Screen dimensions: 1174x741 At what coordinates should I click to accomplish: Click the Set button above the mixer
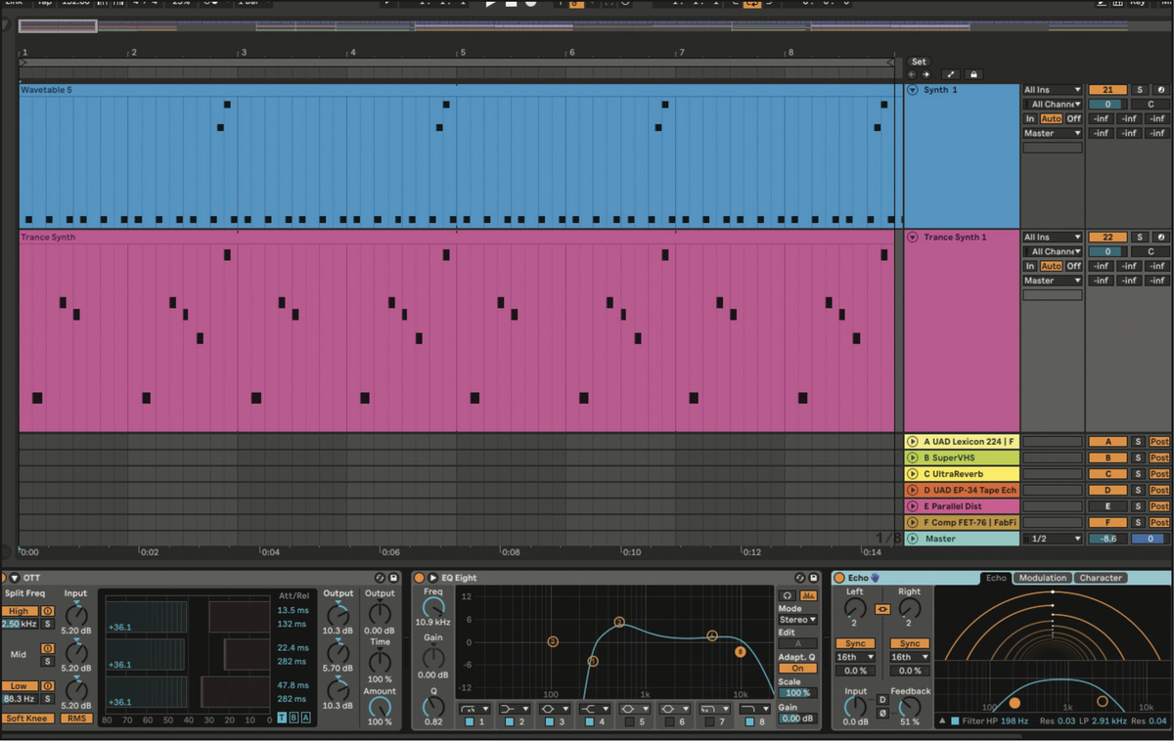point(918,61)
